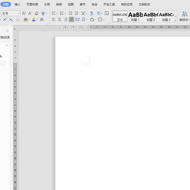190x190 pixels.
Task: Open the 页面布局 tab
Action: point(32,4)
